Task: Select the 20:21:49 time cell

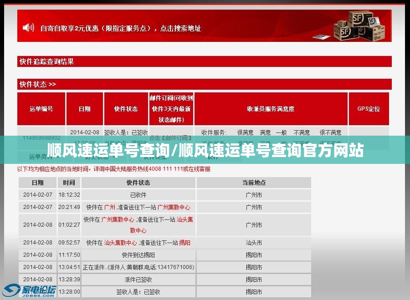Action: [69, 207]
